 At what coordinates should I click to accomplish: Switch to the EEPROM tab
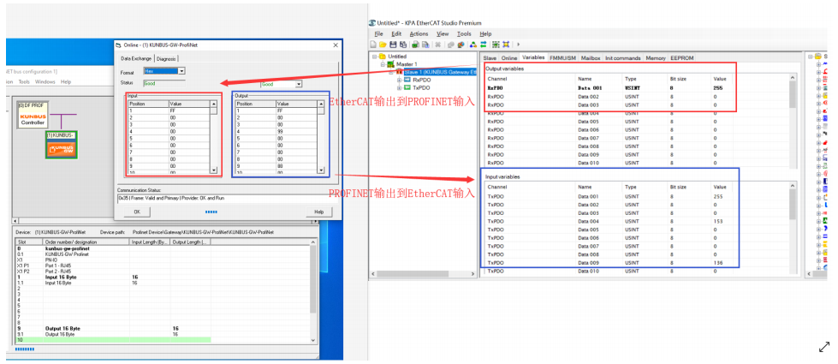click(681, 57)
